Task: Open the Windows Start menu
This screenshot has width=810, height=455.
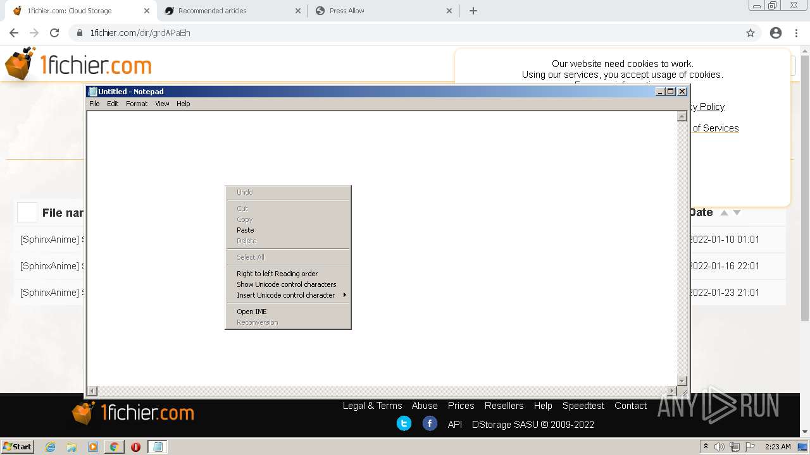Action: pyautogui.click(x=18, y=447)
